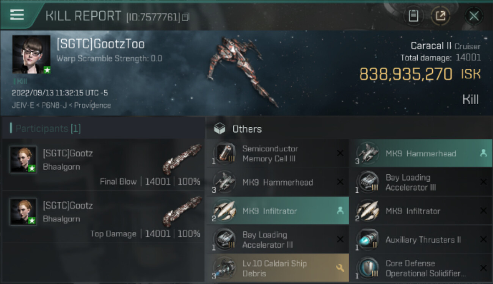Copy the kill report ID
This screenshot has width=493, height=284.
185,17
